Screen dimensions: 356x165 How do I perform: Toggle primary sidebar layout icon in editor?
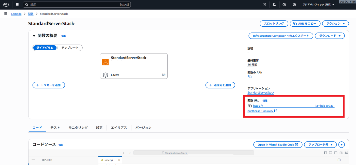click(x=325, y=153)
